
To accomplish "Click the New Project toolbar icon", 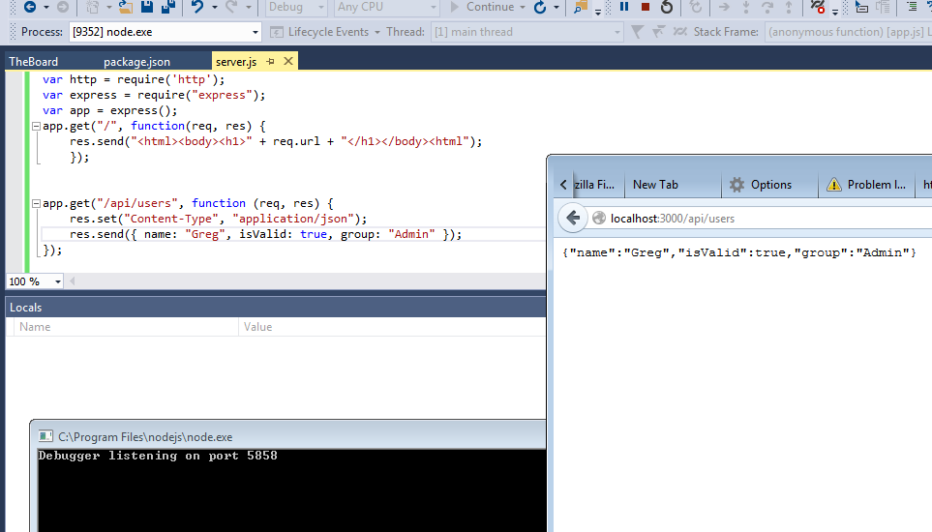I will (x=92, y=7).
